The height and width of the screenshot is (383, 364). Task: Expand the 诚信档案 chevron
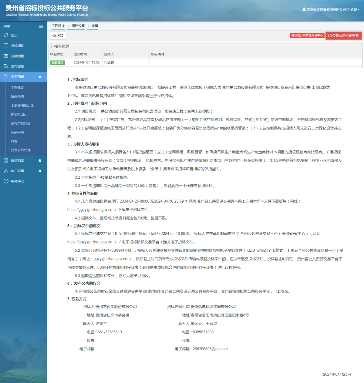click(40, 160)
